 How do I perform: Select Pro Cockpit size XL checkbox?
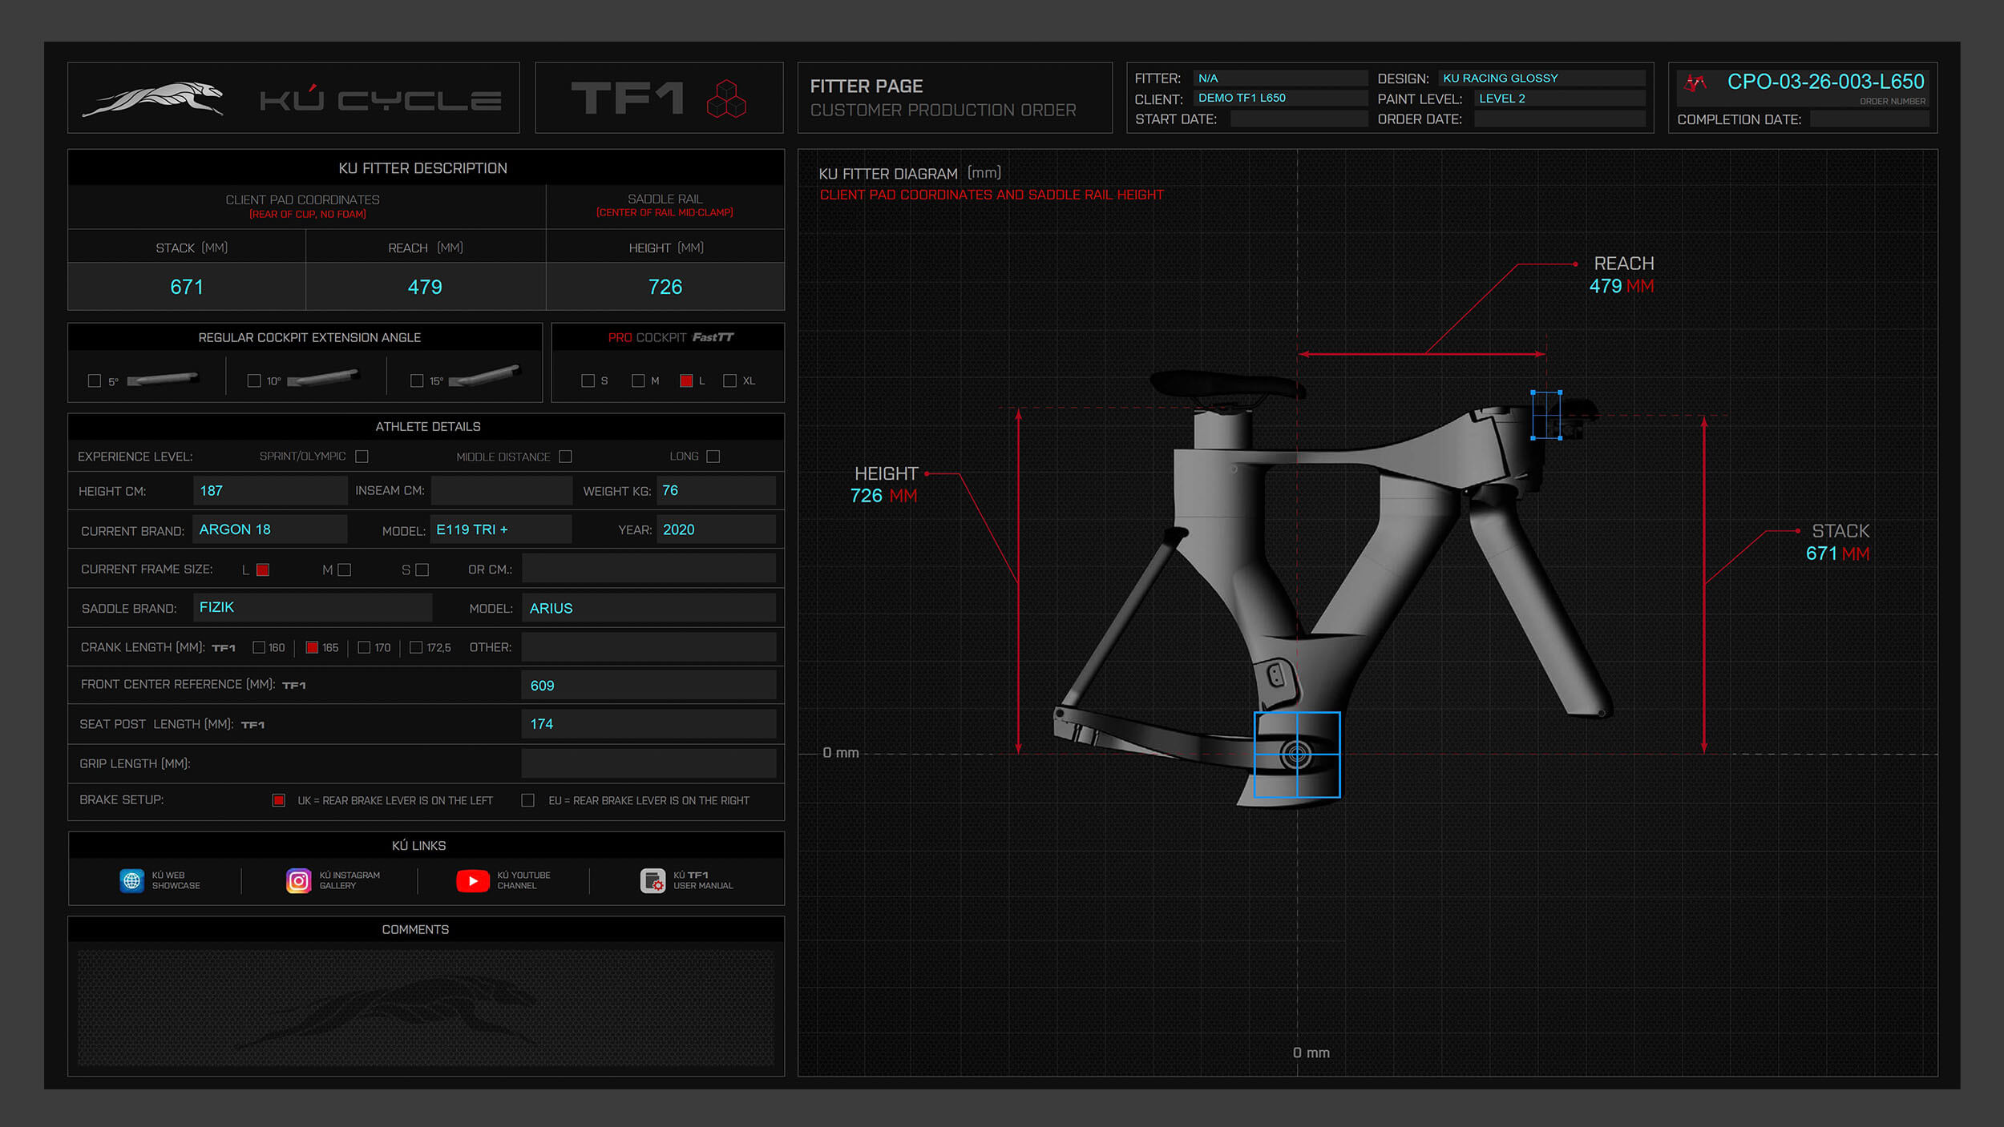[x=729, y=380]
